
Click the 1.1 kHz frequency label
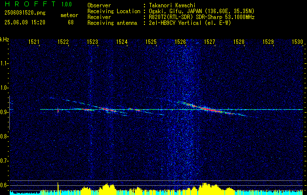click(4, 63)
